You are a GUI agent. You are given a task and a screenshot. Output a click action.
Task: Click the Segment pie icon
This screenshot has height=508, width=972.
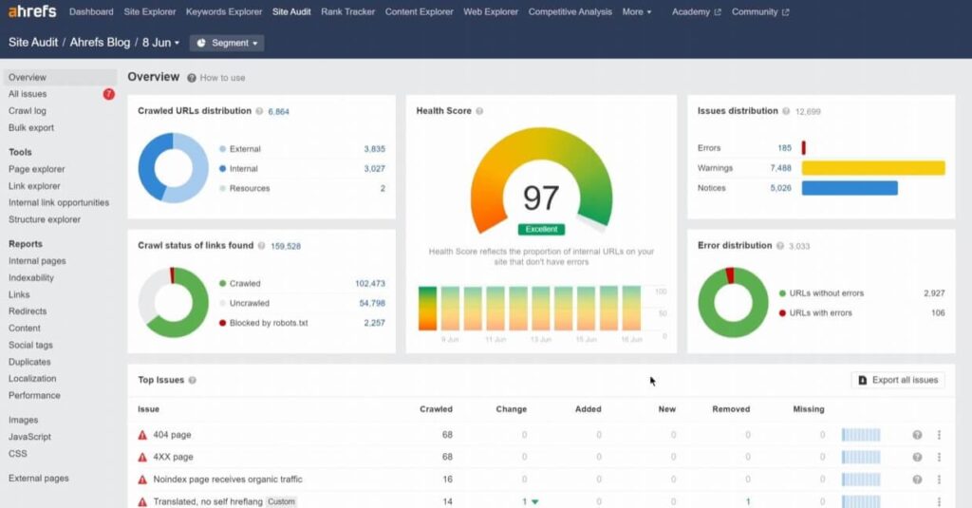[x=201, y=43]
